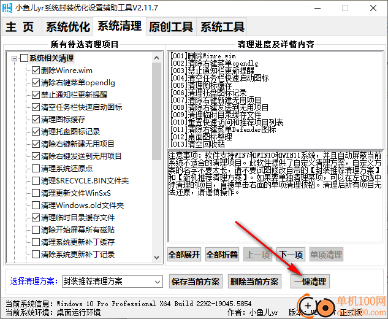Enable 清除开始屏幕所有磁贴
This screenshot has width=388, height=319.
point(36,230)
